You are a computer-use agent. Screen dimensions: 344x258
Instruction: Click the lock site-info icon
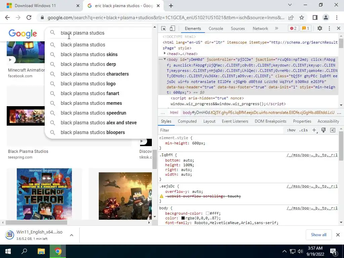(42, 17)
